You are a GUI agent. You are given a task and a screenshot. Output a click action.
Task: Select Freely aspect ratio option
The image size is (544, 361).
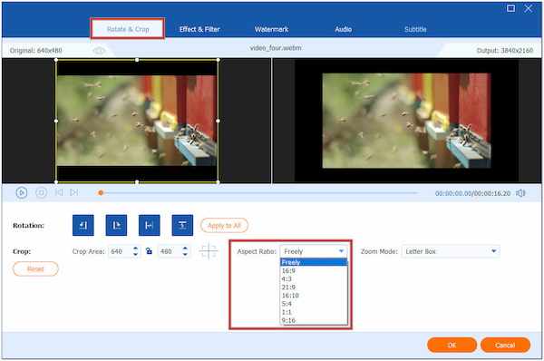314,262
